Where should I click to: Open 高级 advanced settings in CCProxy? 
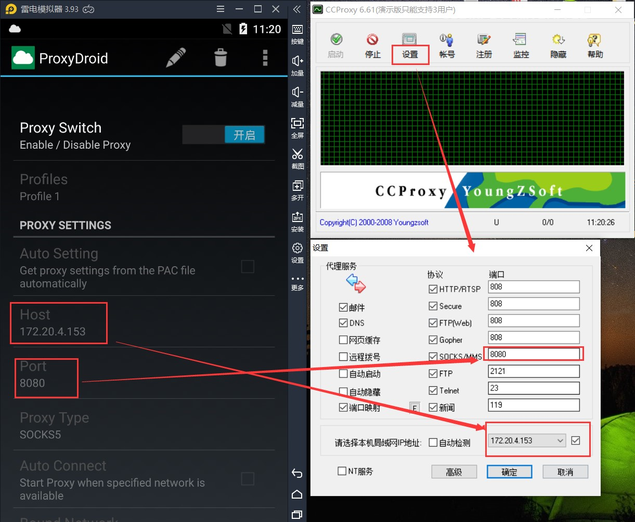click(453, 472)
